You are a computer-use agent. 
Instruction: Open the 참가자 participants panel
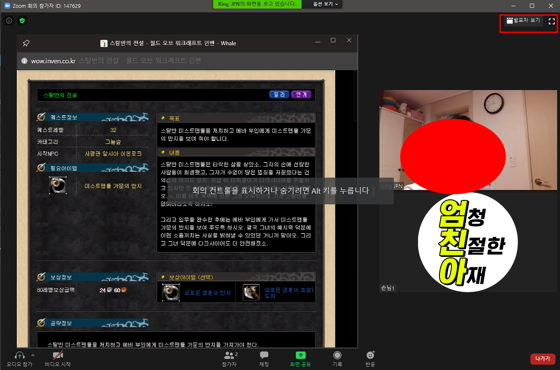pos(230,358)
